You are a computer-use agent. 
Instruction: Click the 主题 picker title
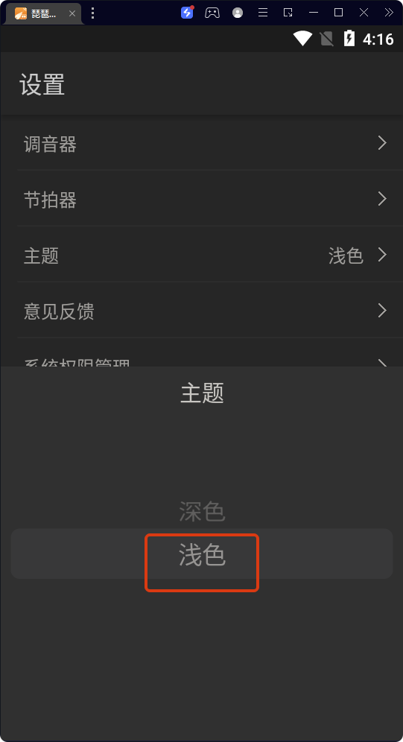[202, 393]
